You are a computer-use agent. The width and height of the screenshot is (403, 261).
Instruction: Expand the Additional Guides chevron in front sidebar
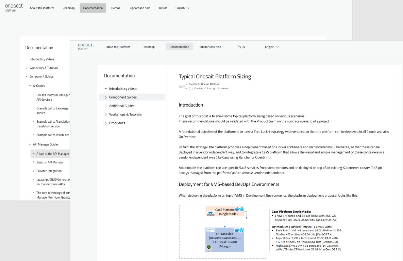pyautogui.click(x=106, y=106)
